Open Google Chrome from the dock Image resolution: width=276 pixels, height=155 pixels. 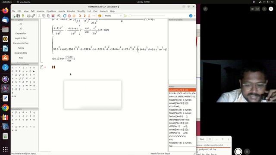[5, 108]
